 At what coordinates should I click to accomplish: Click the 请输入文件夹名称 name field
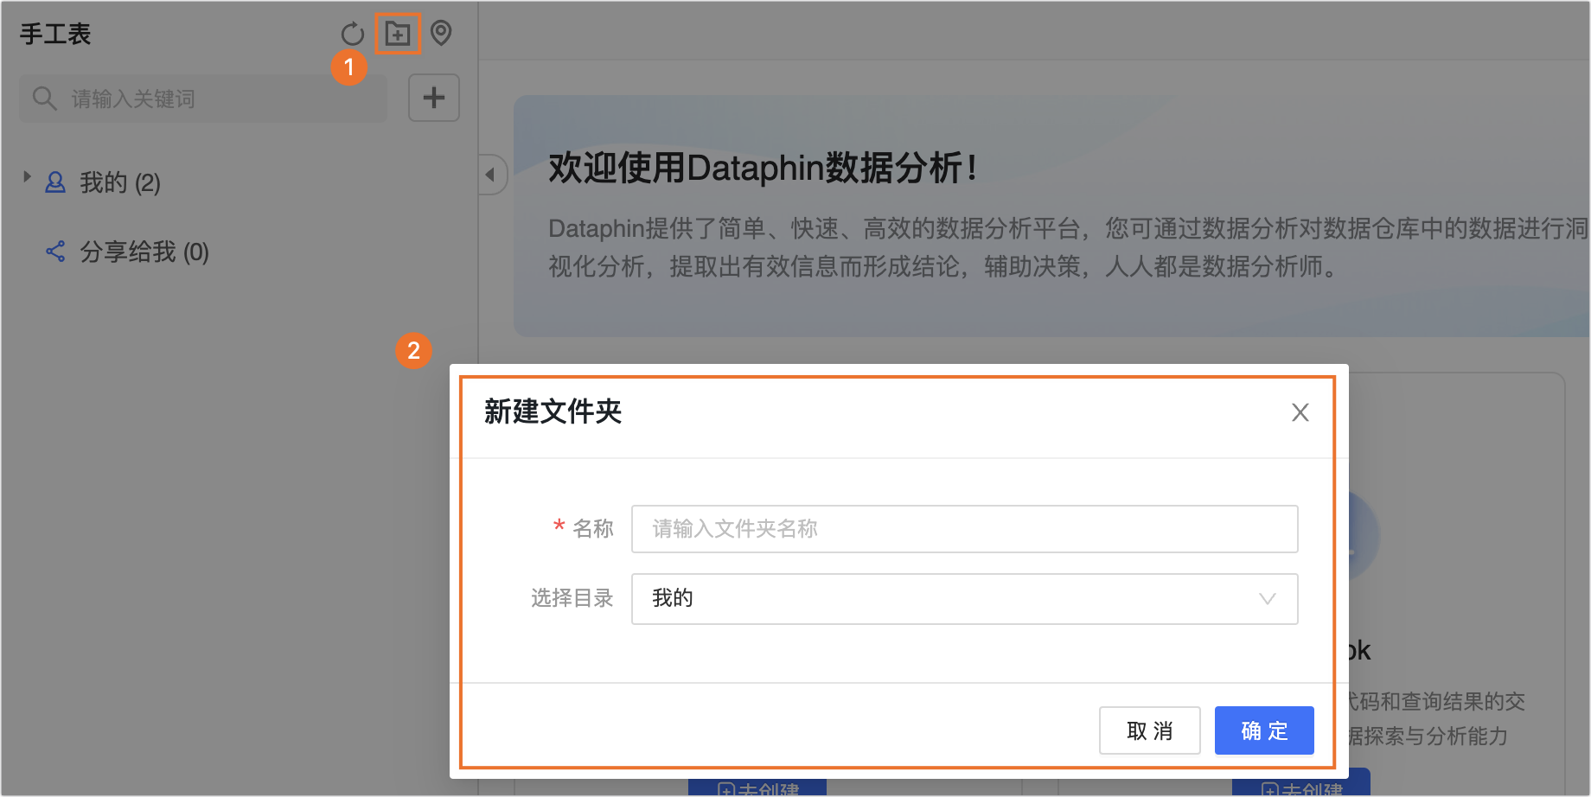pyautogui.click(x=965, y=529)
